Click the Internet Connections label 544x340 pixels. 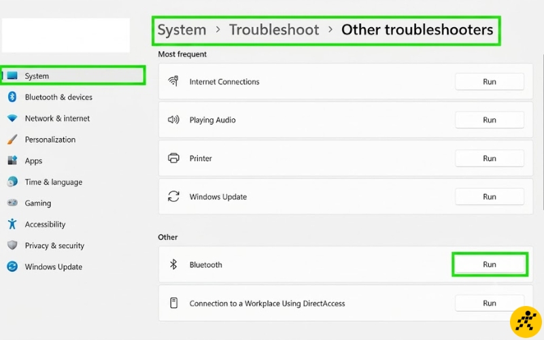pos(224,82)
